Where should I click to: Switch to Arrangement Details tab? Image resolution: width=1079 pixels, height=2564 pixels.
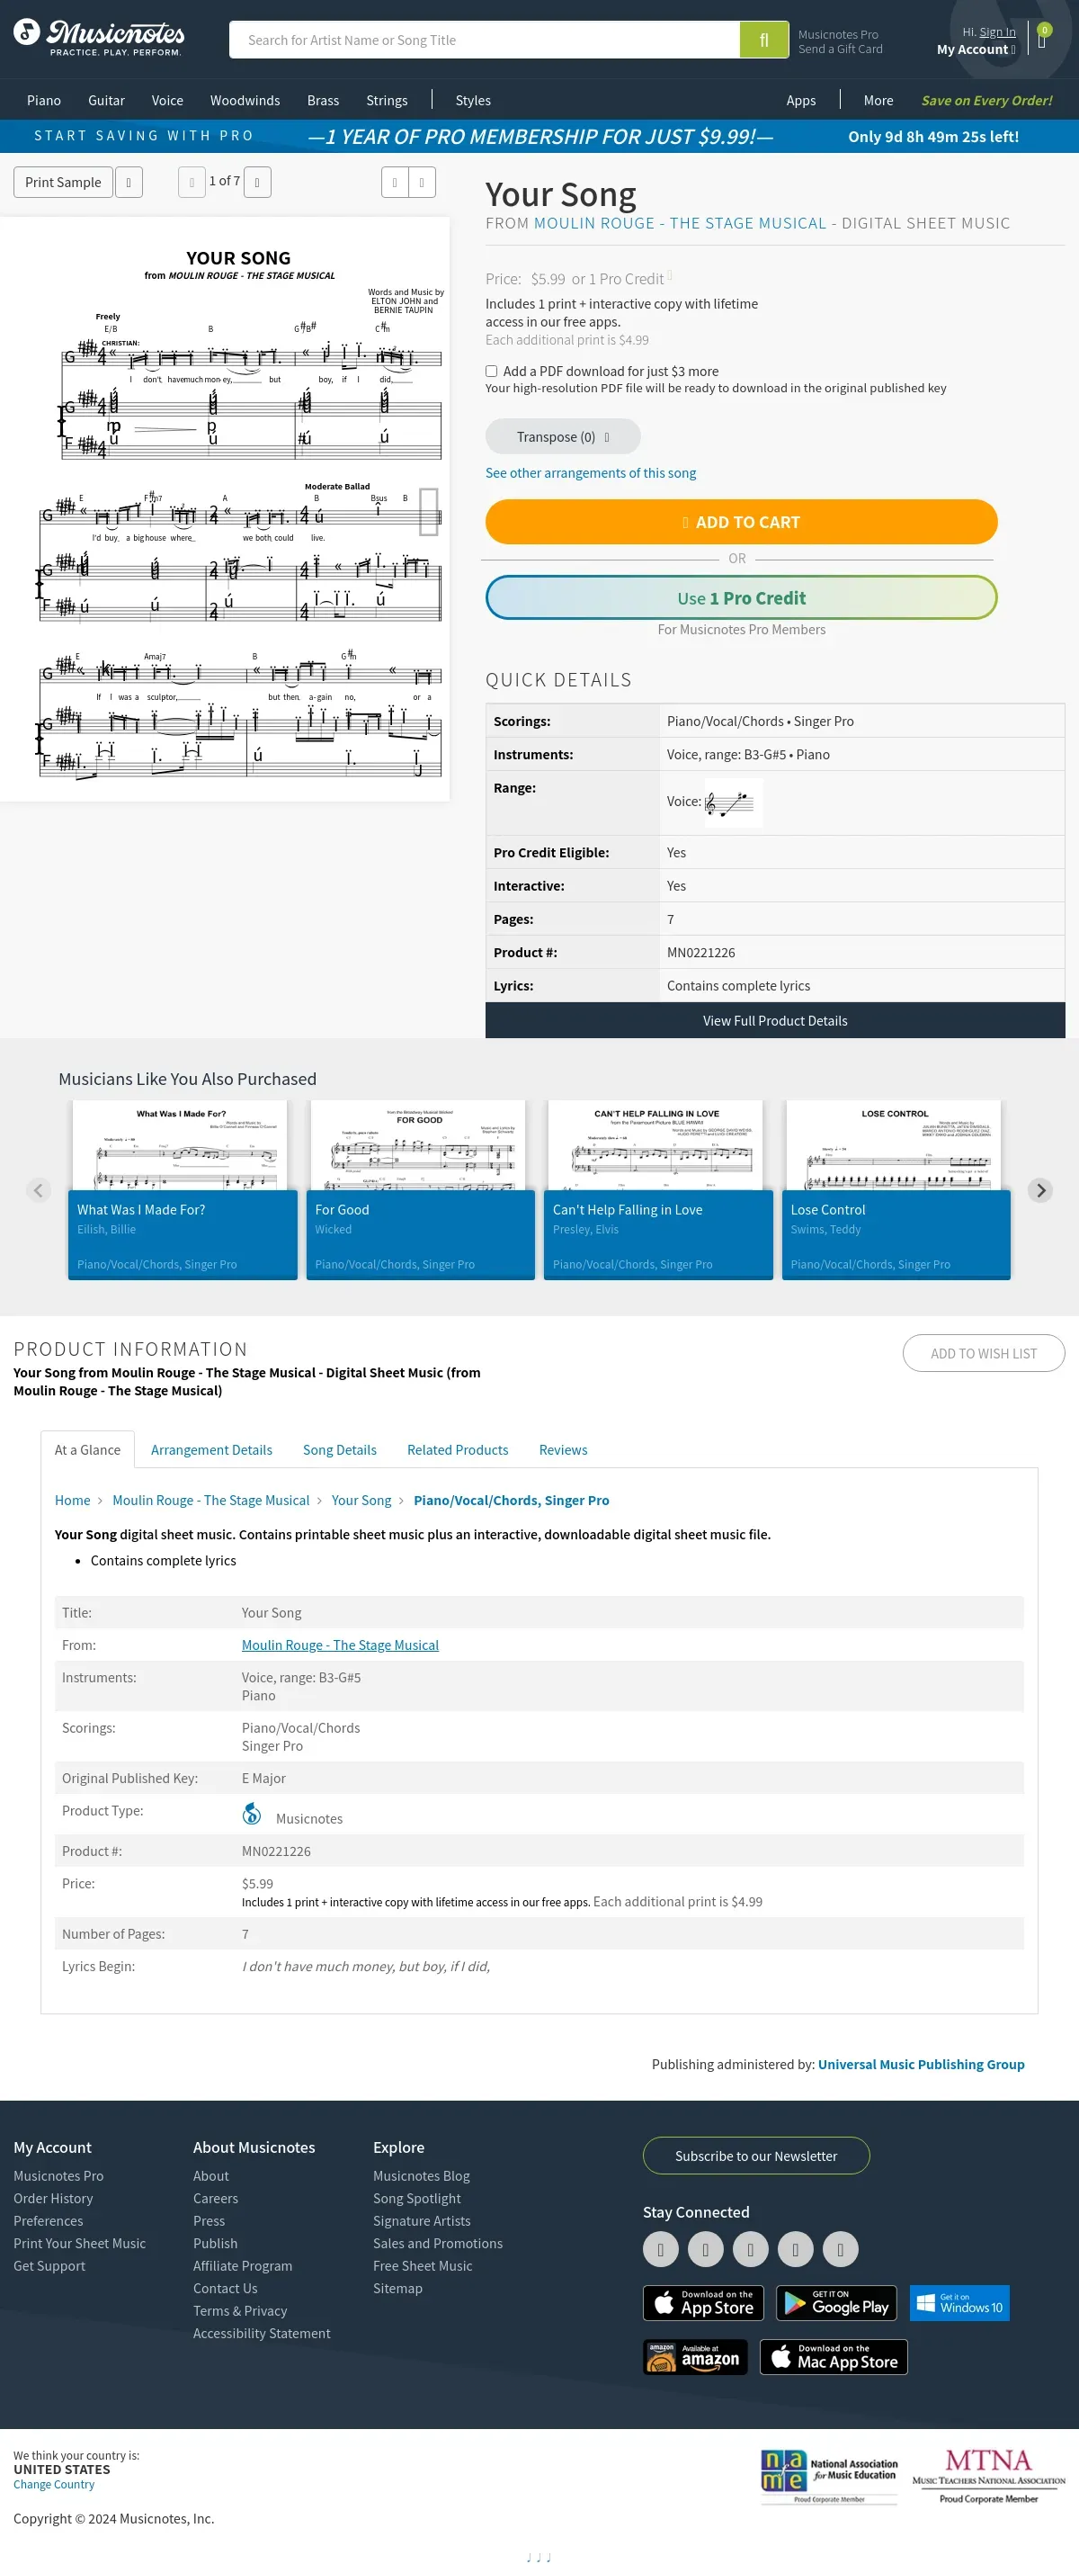[212, 1449]
